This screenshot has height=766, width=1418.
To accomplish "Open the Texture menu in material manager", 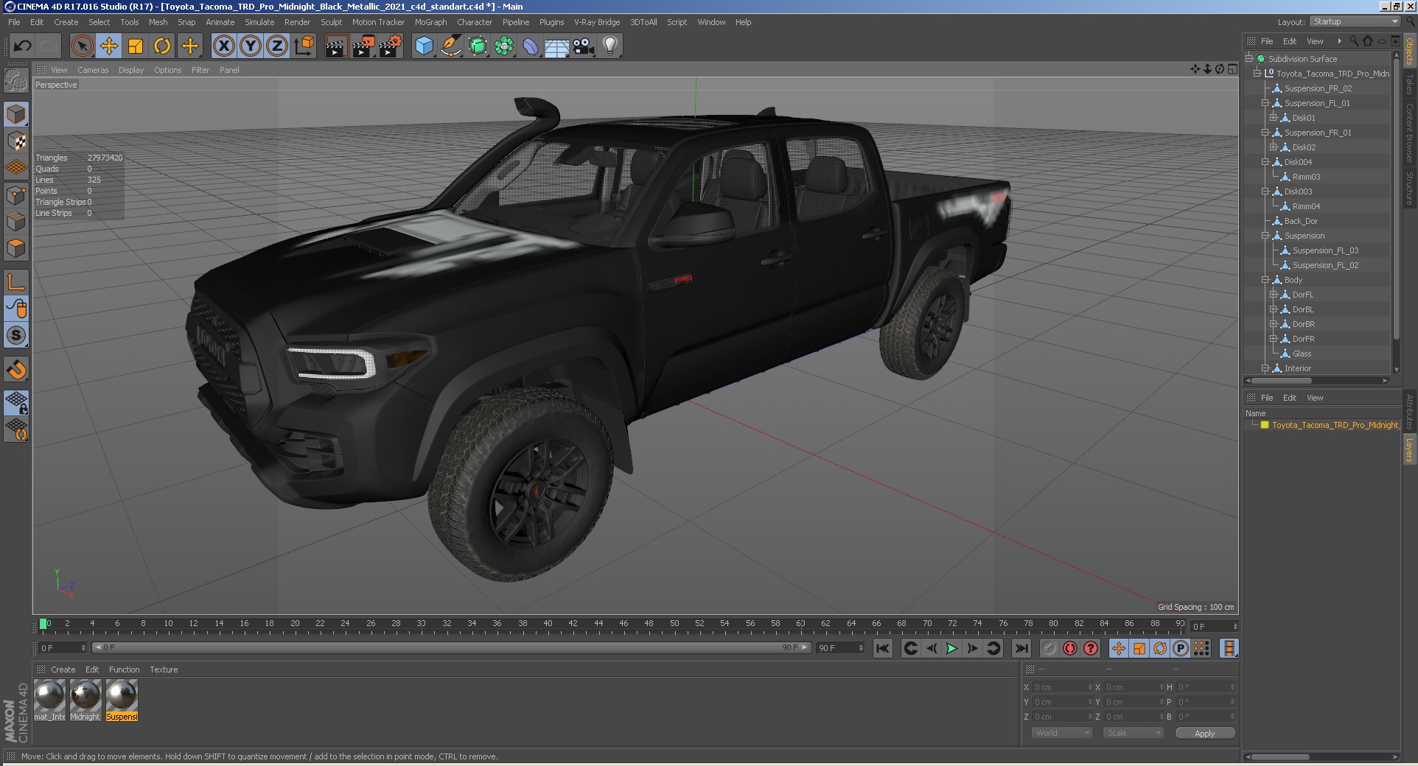I will [x=164, y=670].
